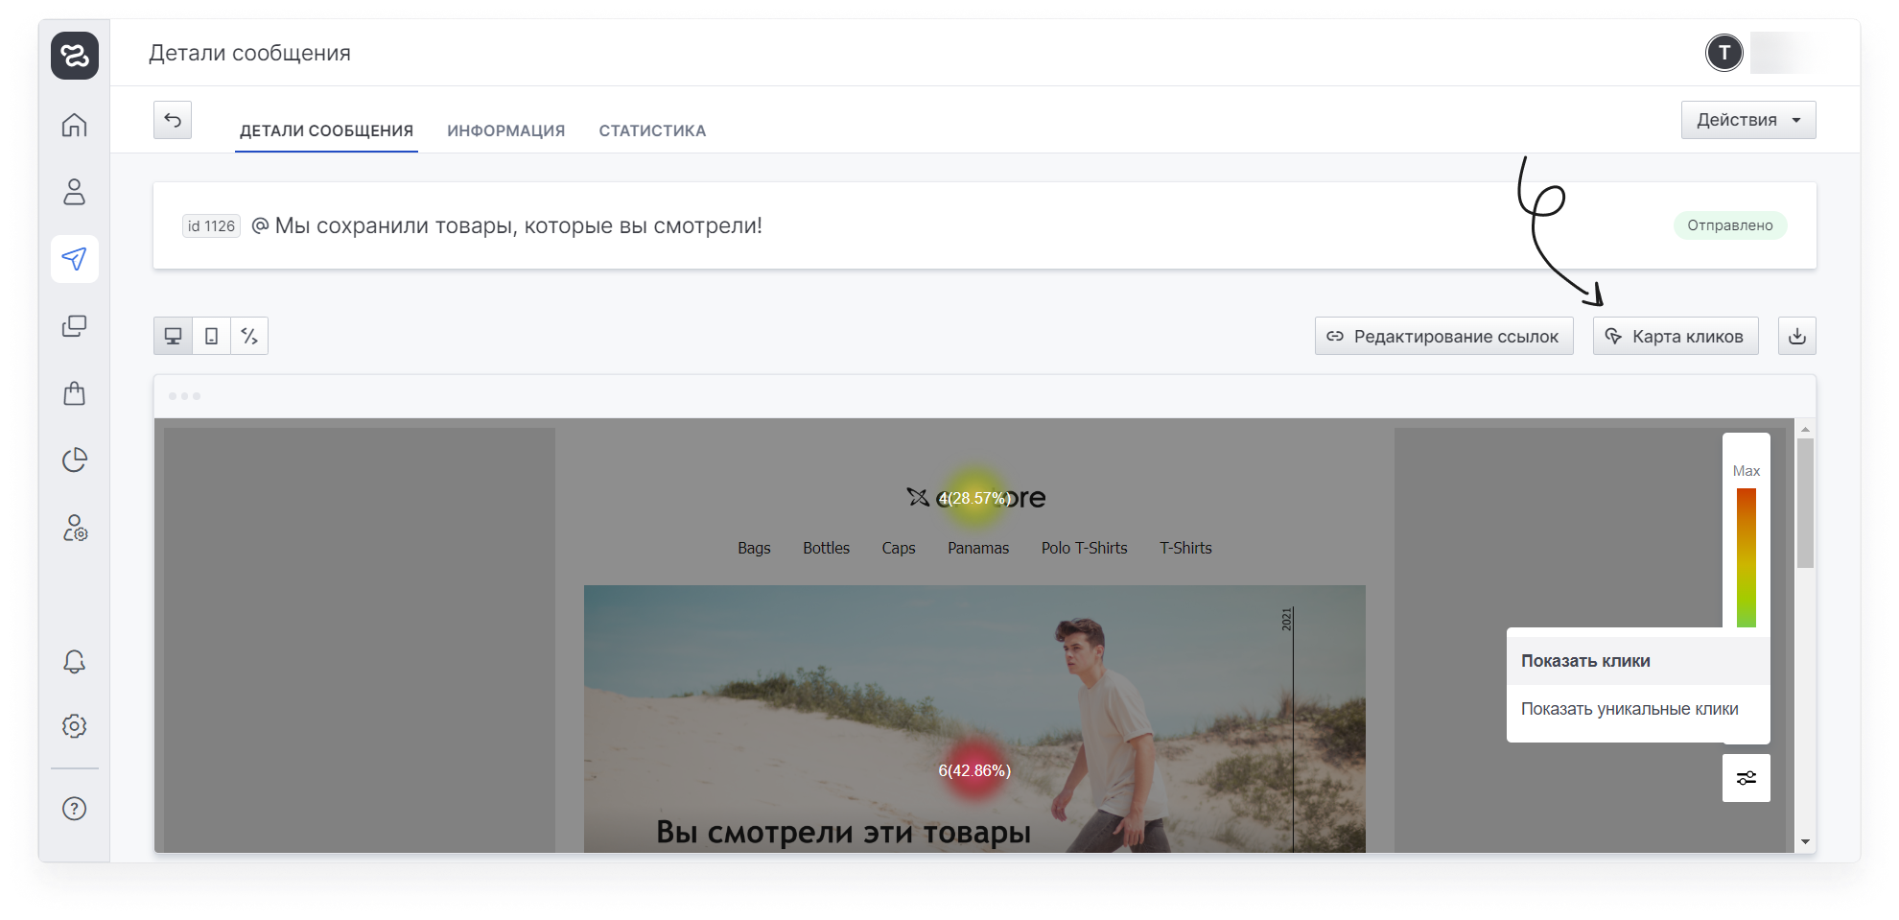Open the stacked-windows templates icon in sidebar
The height and width of the screenshot is (920, 1899).
(x=75, y=326)
